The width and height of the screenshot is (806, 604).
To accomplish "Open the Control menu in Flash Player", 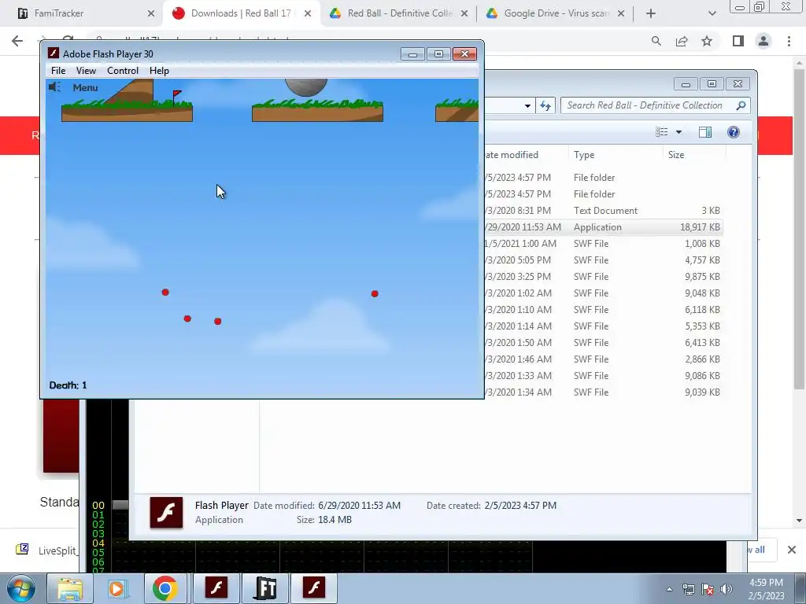I will pos(122,71).
